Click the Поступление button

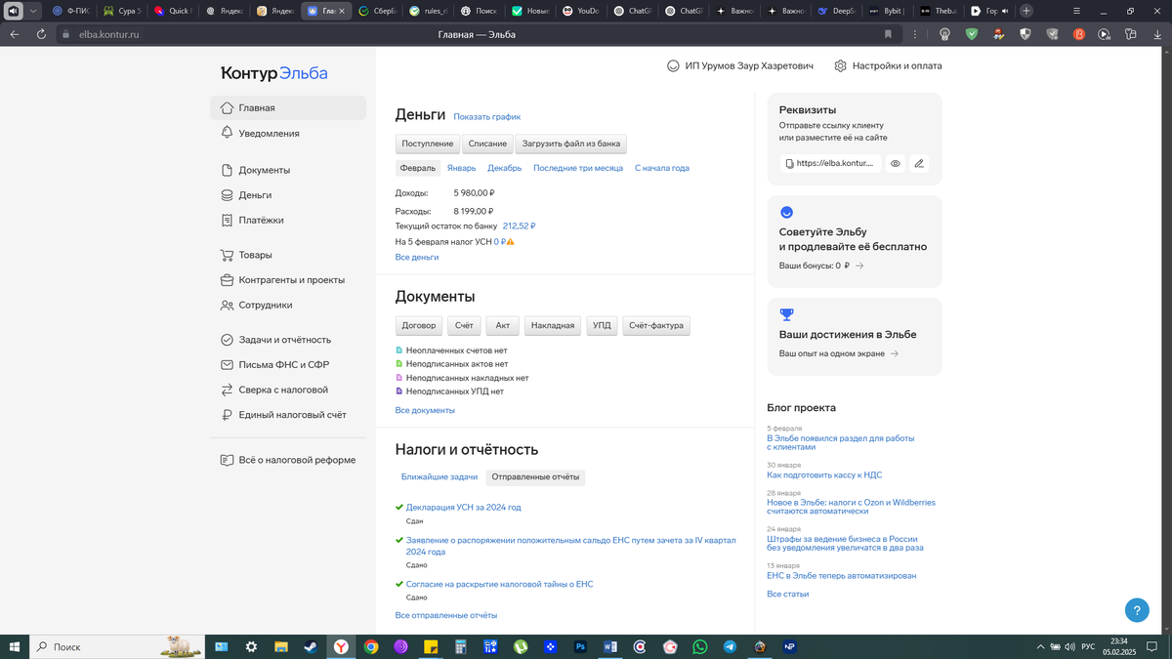coord(428,144)
